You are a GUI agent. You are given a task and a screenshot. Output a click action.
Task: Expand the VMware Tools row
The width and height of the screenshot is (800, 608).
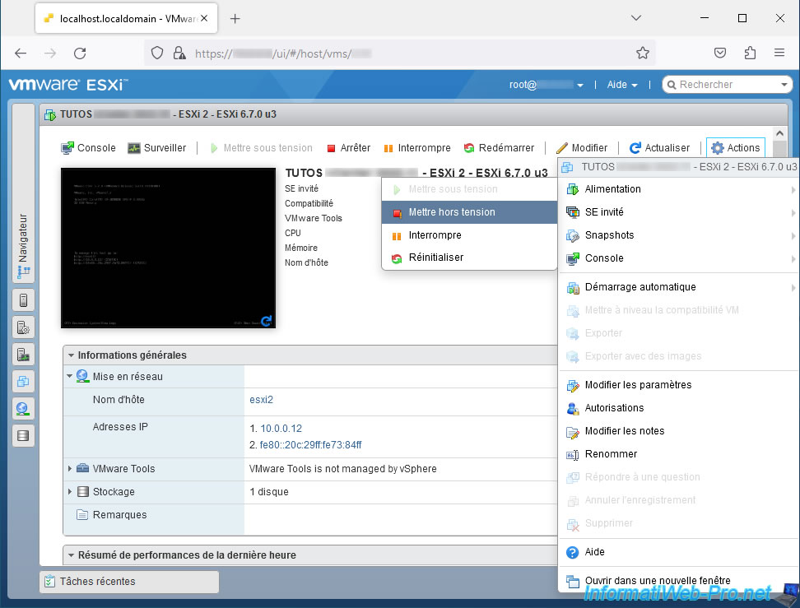70,469
